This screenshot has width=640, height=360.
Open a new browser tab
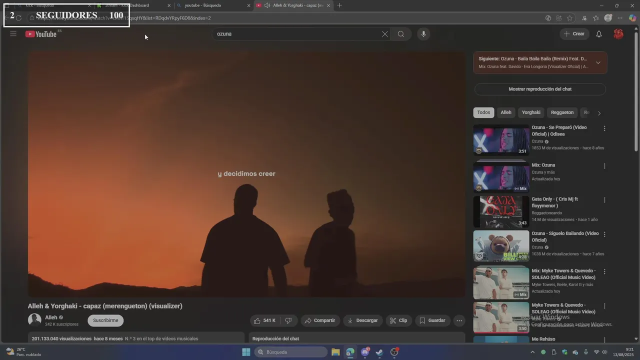tap(339, 5)
